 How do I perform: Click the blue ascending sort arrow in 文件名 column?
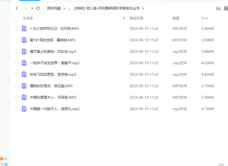pos(124,18)
